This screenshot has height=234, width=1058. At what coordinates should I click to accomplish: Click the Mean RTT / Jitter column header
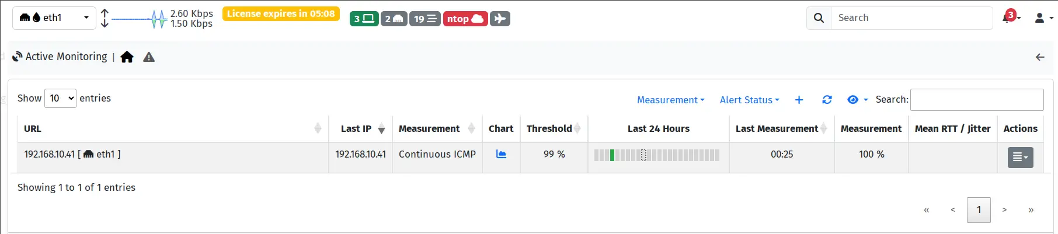(952, 128)
